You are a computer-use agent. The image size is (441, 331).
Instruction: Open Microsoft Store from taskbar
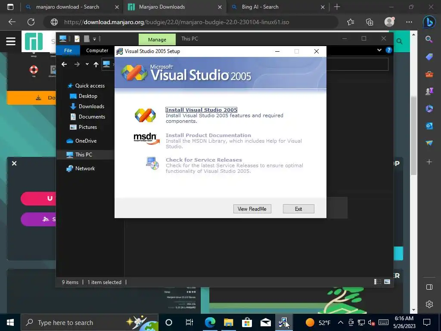pos(247,322)
